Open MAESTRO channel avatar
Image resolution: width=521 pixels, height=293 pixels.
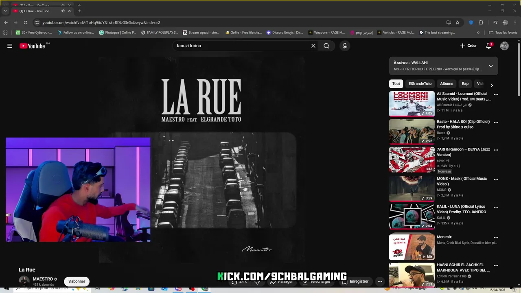tap(24, 281)
